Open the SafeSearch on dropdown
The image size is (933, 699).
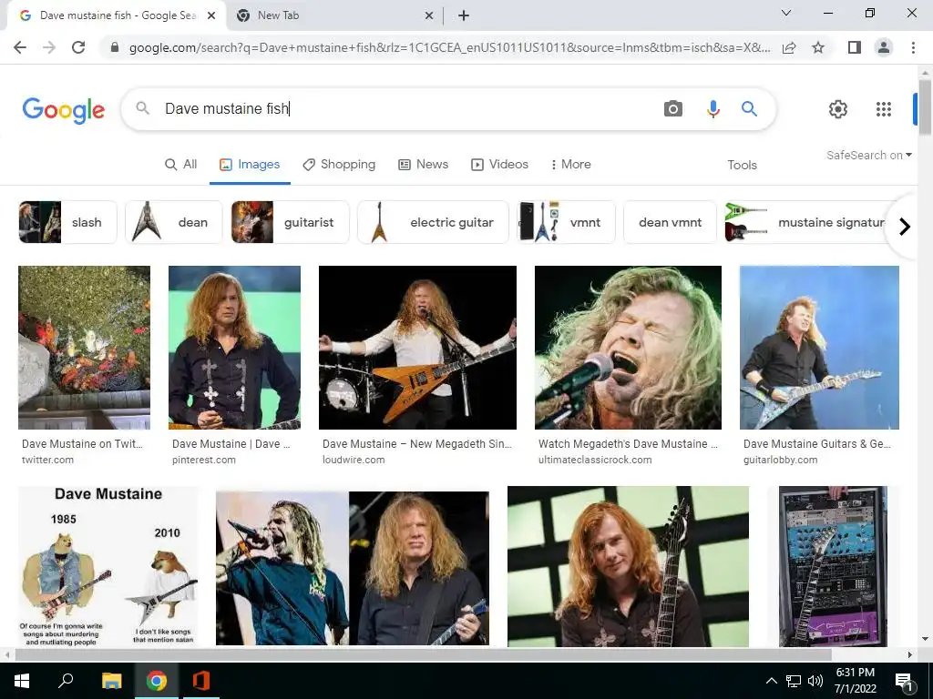coord(868,155)
